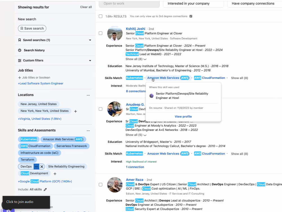Viewport: 282px width, 212px height.
Task: Click the Custom filters sliders icon
Action: coord(20,60)
